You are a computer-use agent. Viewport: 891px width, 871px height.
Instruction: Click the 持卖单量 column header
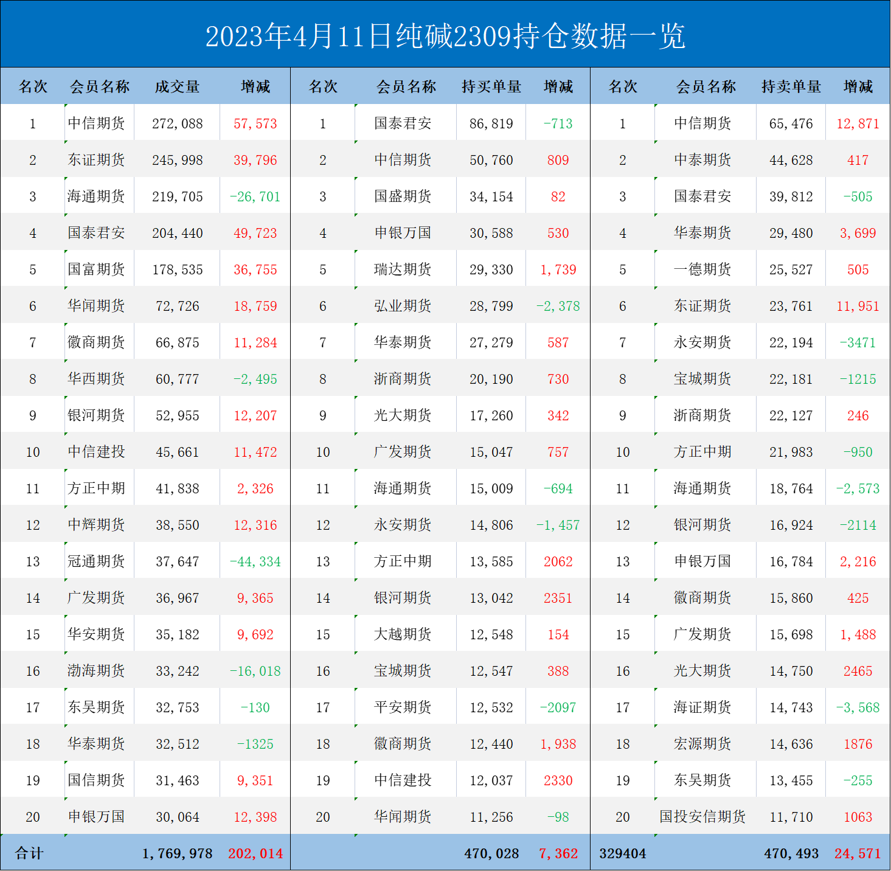[791, 87]
